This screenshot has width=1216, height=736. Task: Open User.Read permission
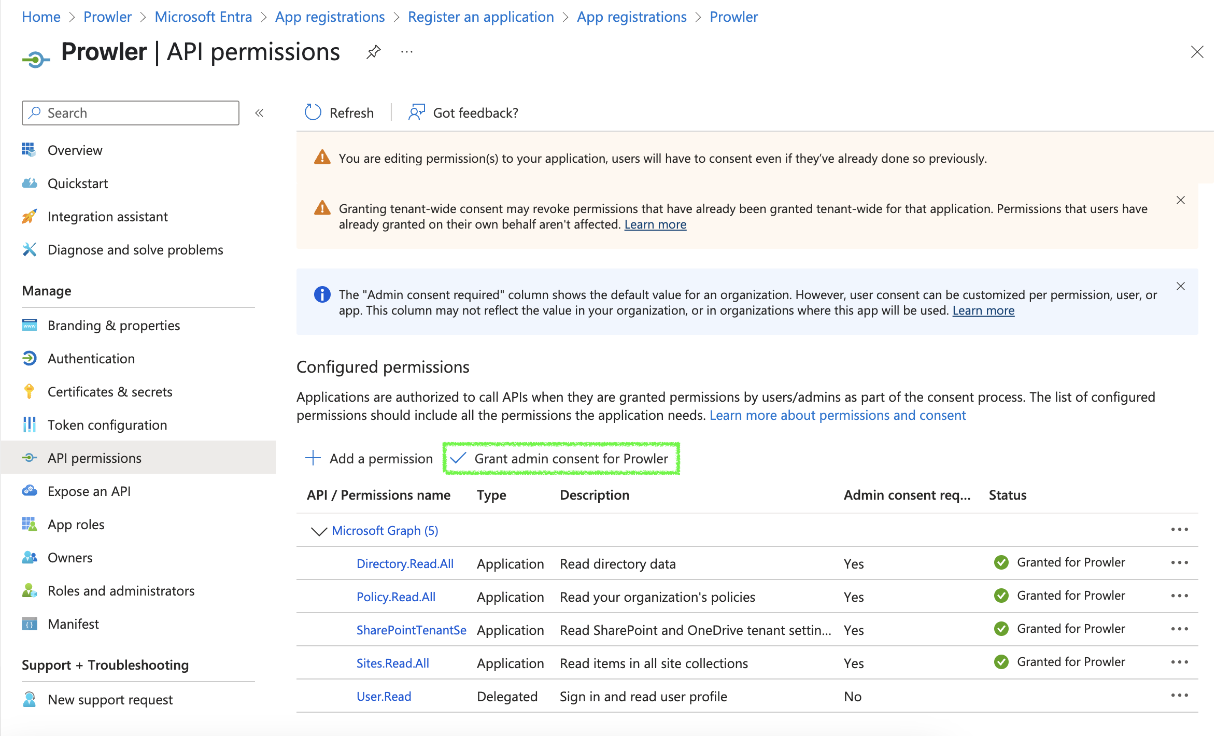coord(384,697)
